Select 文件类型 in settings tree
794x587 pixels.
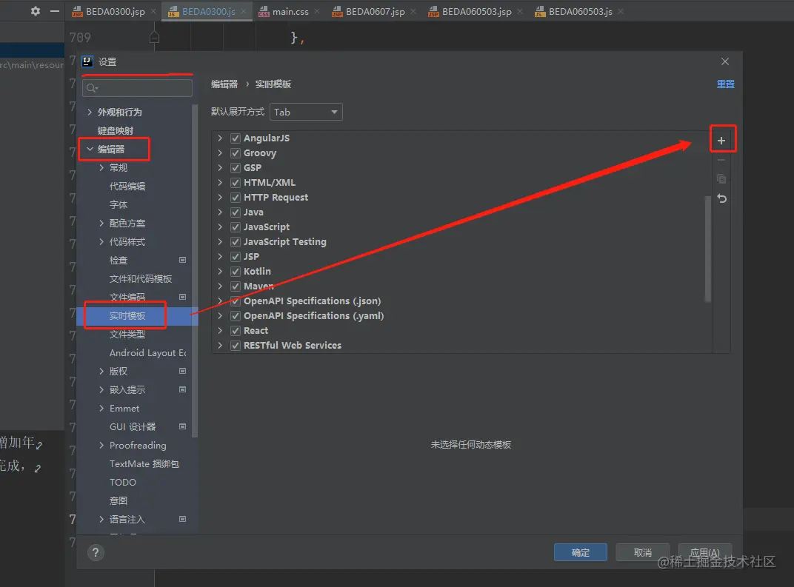(127, 334)
